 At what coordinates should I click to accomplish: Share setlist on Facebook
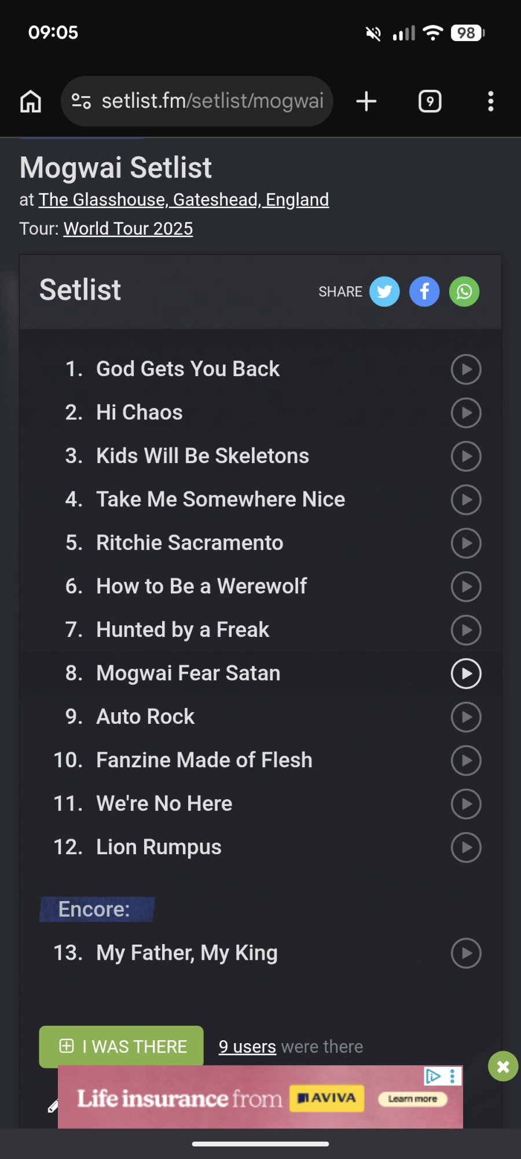pyautogui.click(x=424, y=291)
